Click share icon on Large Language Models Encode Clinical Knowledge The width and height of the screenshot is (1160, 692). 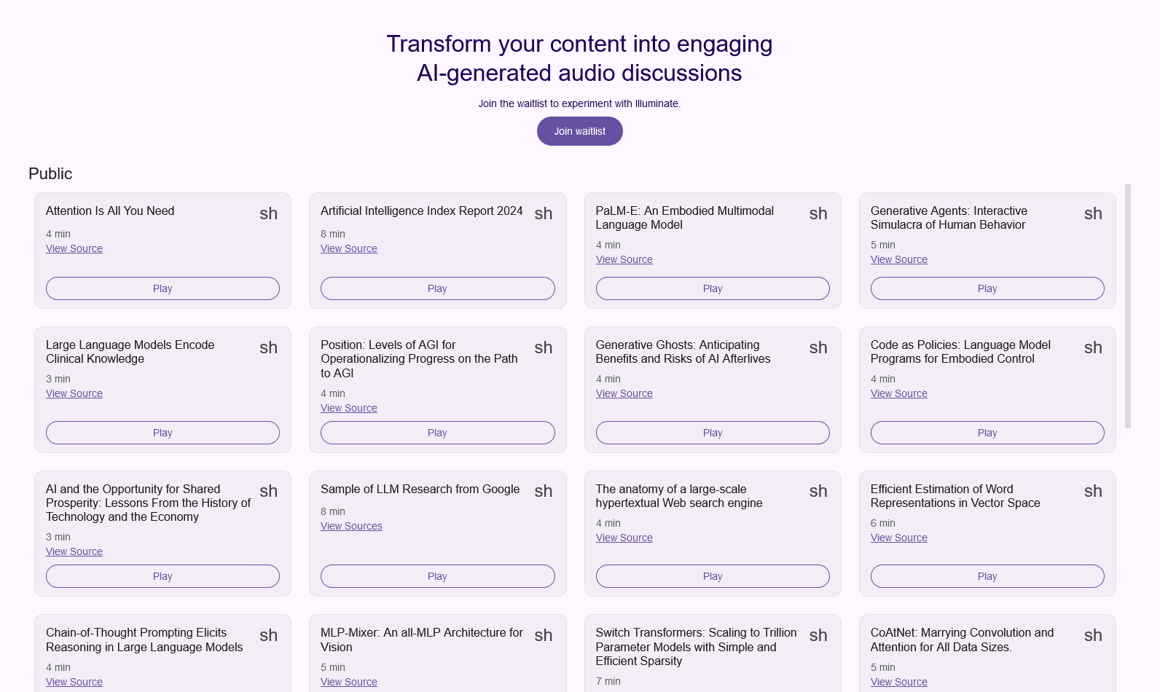click(x=268, y=347)
